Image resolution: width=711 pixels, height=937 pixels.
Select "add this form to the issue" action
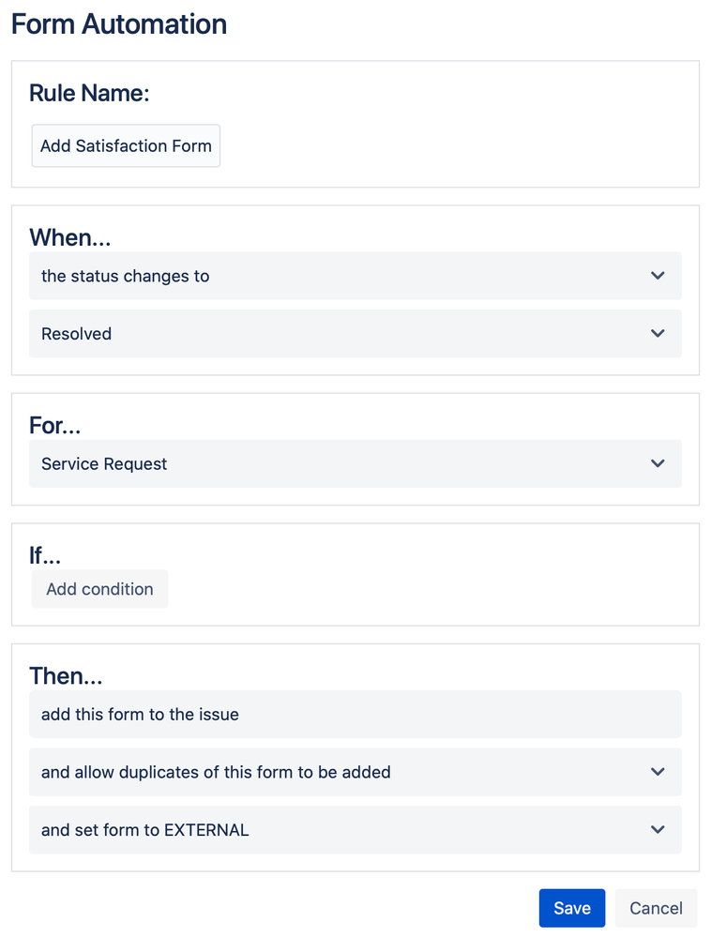[355, 714]
